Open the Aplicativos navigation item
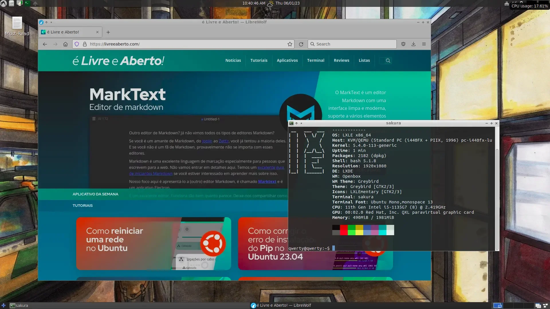This screenshot has width=550, height=309. tap(287, 61)
